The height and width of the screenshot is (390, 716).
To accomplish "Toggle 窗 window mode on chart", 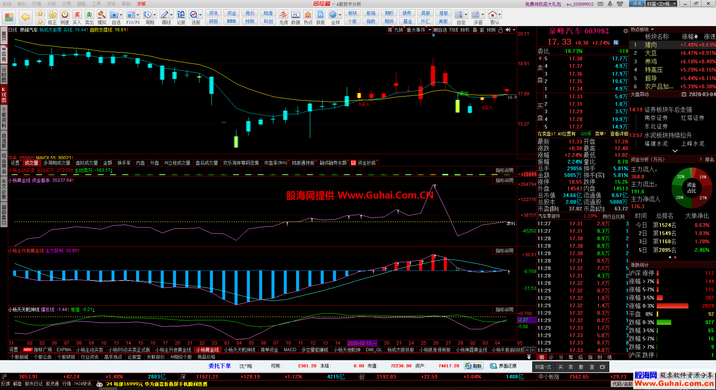I will pos(482,30).
